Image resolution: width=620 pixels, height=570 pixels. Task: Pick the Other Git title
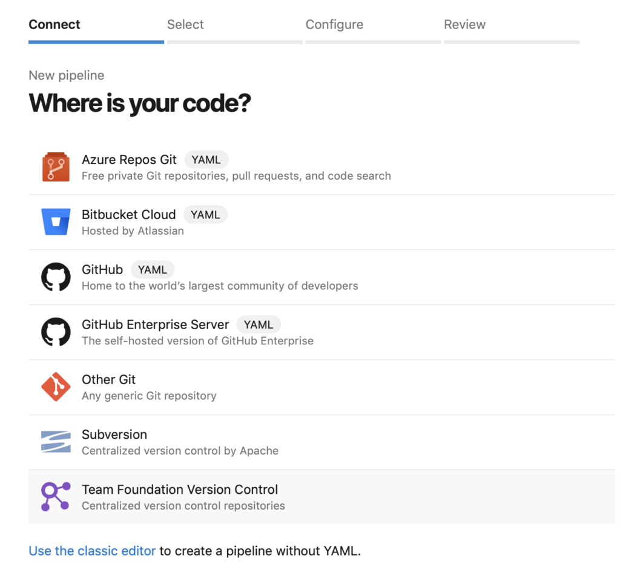(x=108, y=379)
